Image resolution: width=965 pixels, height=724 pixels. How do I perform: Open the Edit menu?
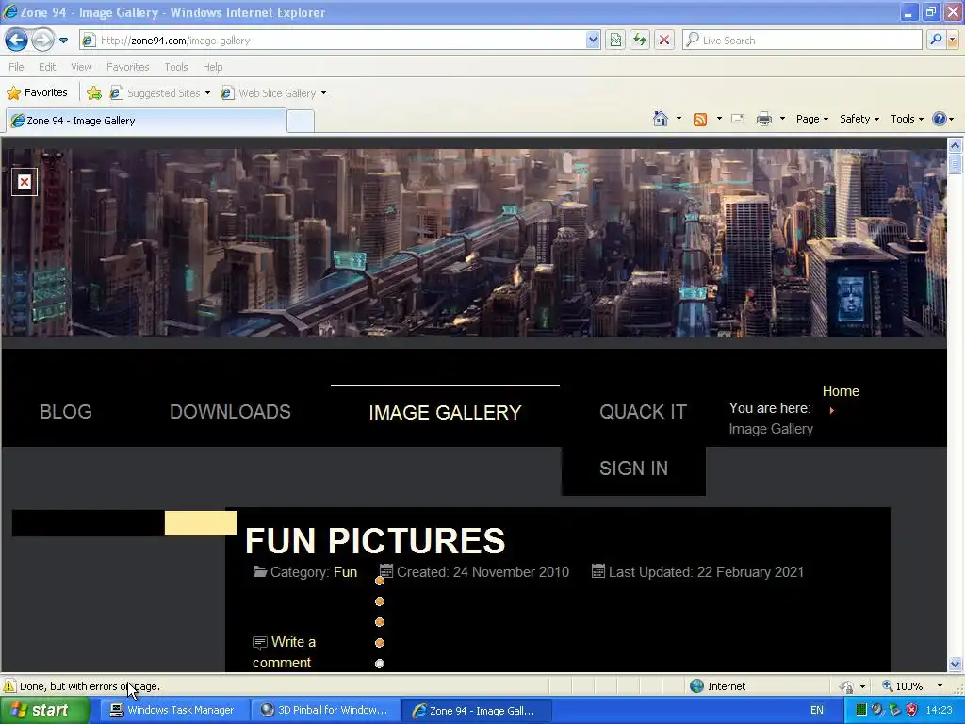click(47, 67)
